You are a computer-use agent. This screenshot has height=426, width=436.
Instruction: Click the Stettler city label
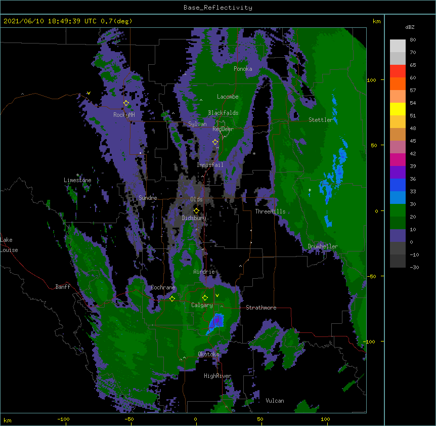(320, 120)
